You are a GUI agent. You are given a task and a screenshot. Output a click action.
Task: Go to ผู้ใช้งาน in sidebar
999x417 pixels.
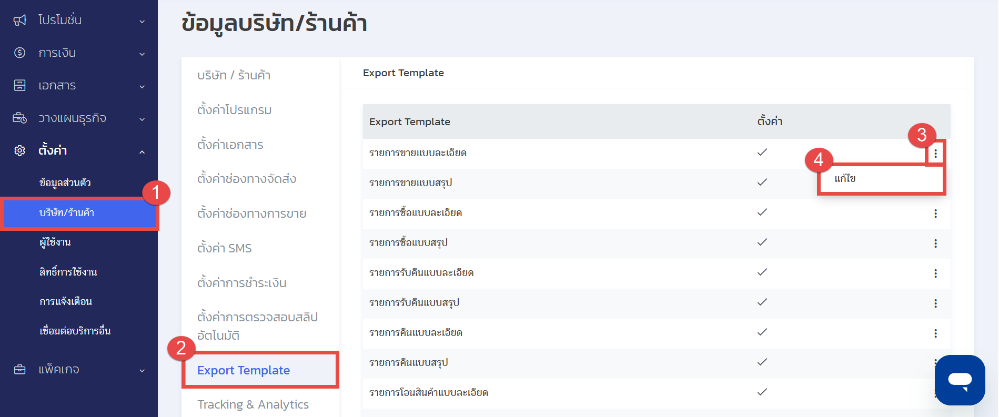(x=55, y=242)
